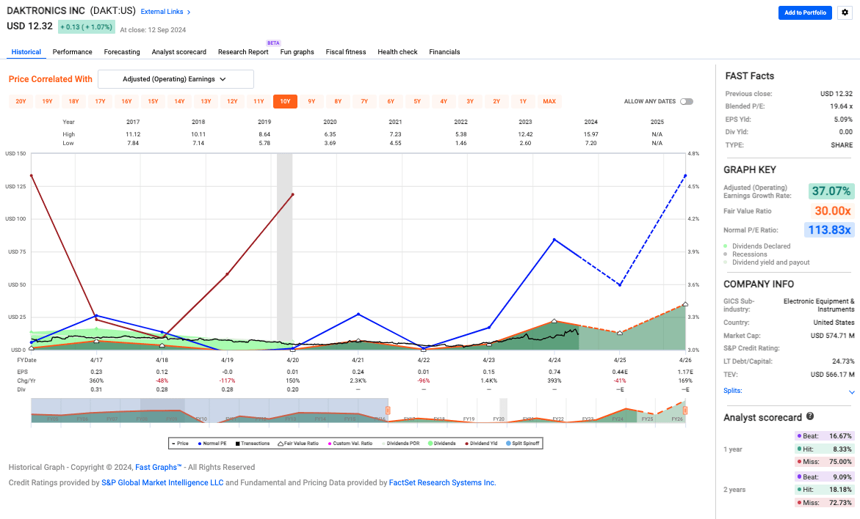Expand the Splits section chevron
This screenshot has width=860, height=519.
[852, 392]
